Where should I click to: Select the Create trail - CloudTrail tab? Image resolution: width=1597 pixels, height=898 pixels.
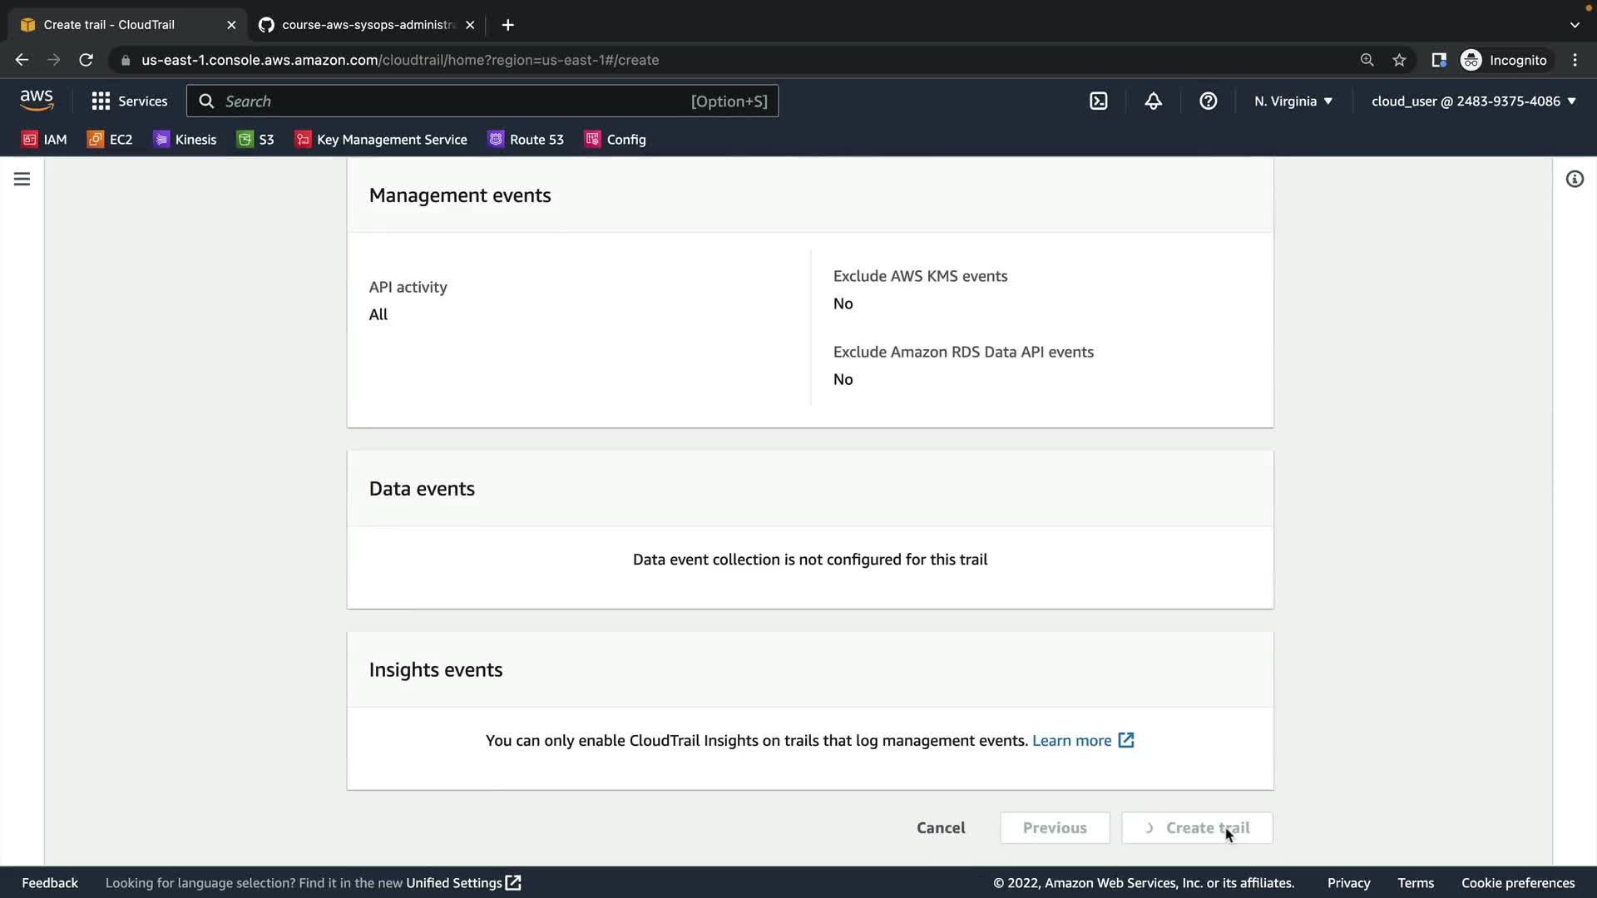pos(125,25)
